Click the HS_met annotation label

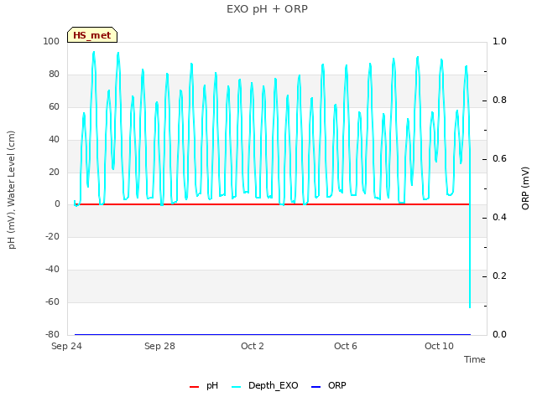click(x=92, y=35)
